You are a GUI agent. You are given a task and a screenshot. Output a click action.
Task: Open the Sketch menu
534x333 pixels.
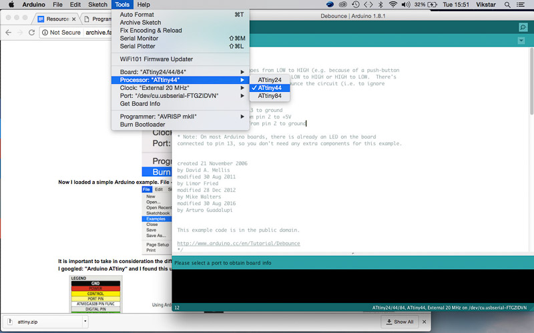97,5
